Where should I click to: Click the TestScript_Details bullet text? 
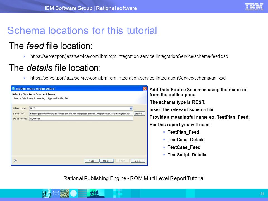[x=187, y=155]
